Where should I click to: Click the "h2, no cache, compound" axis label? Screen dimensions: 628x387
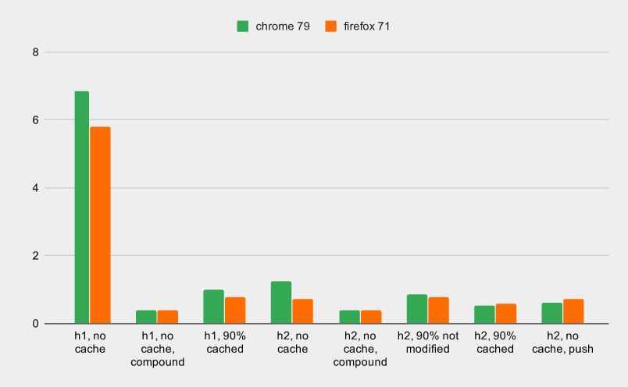(360, 350)
